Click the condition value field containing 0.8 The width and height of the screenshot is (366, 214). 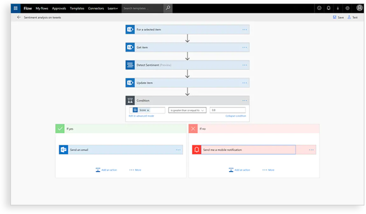tap(228, 110)
